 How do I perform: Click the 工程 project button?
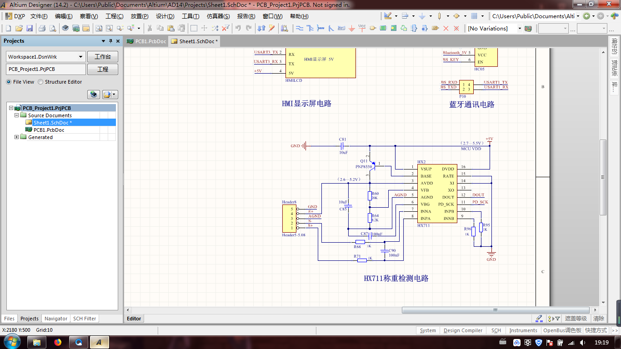tap(103, 70)
